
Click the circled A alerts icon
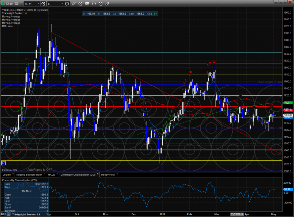[101, 4]
